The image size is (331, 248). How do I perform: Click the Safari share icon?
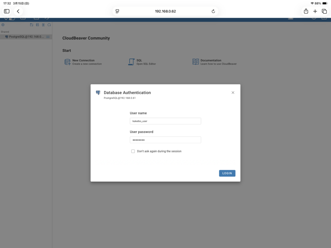tap(306, 11)
